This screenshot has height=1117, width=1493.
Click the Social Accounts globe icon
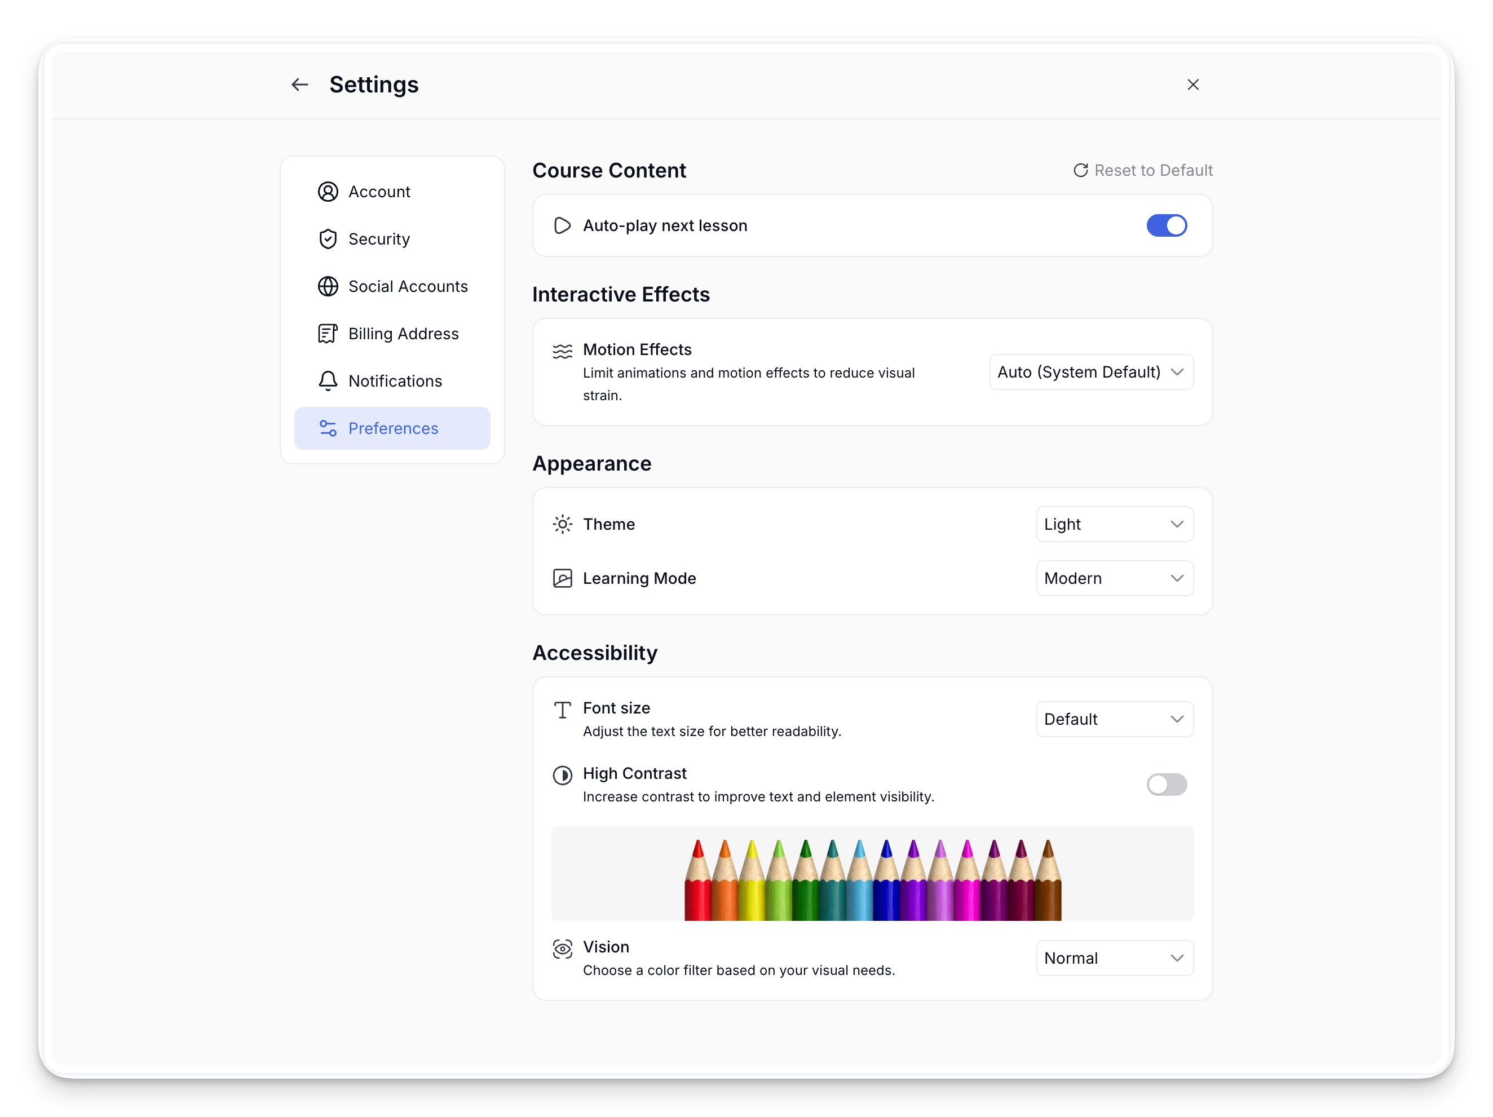328,287
